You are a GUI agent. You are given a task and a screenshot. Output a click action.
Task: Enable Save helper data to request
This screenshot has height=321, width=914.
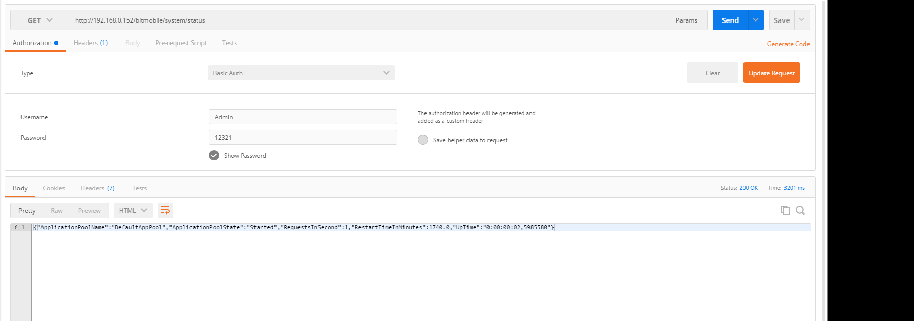[x=423, y=140]
